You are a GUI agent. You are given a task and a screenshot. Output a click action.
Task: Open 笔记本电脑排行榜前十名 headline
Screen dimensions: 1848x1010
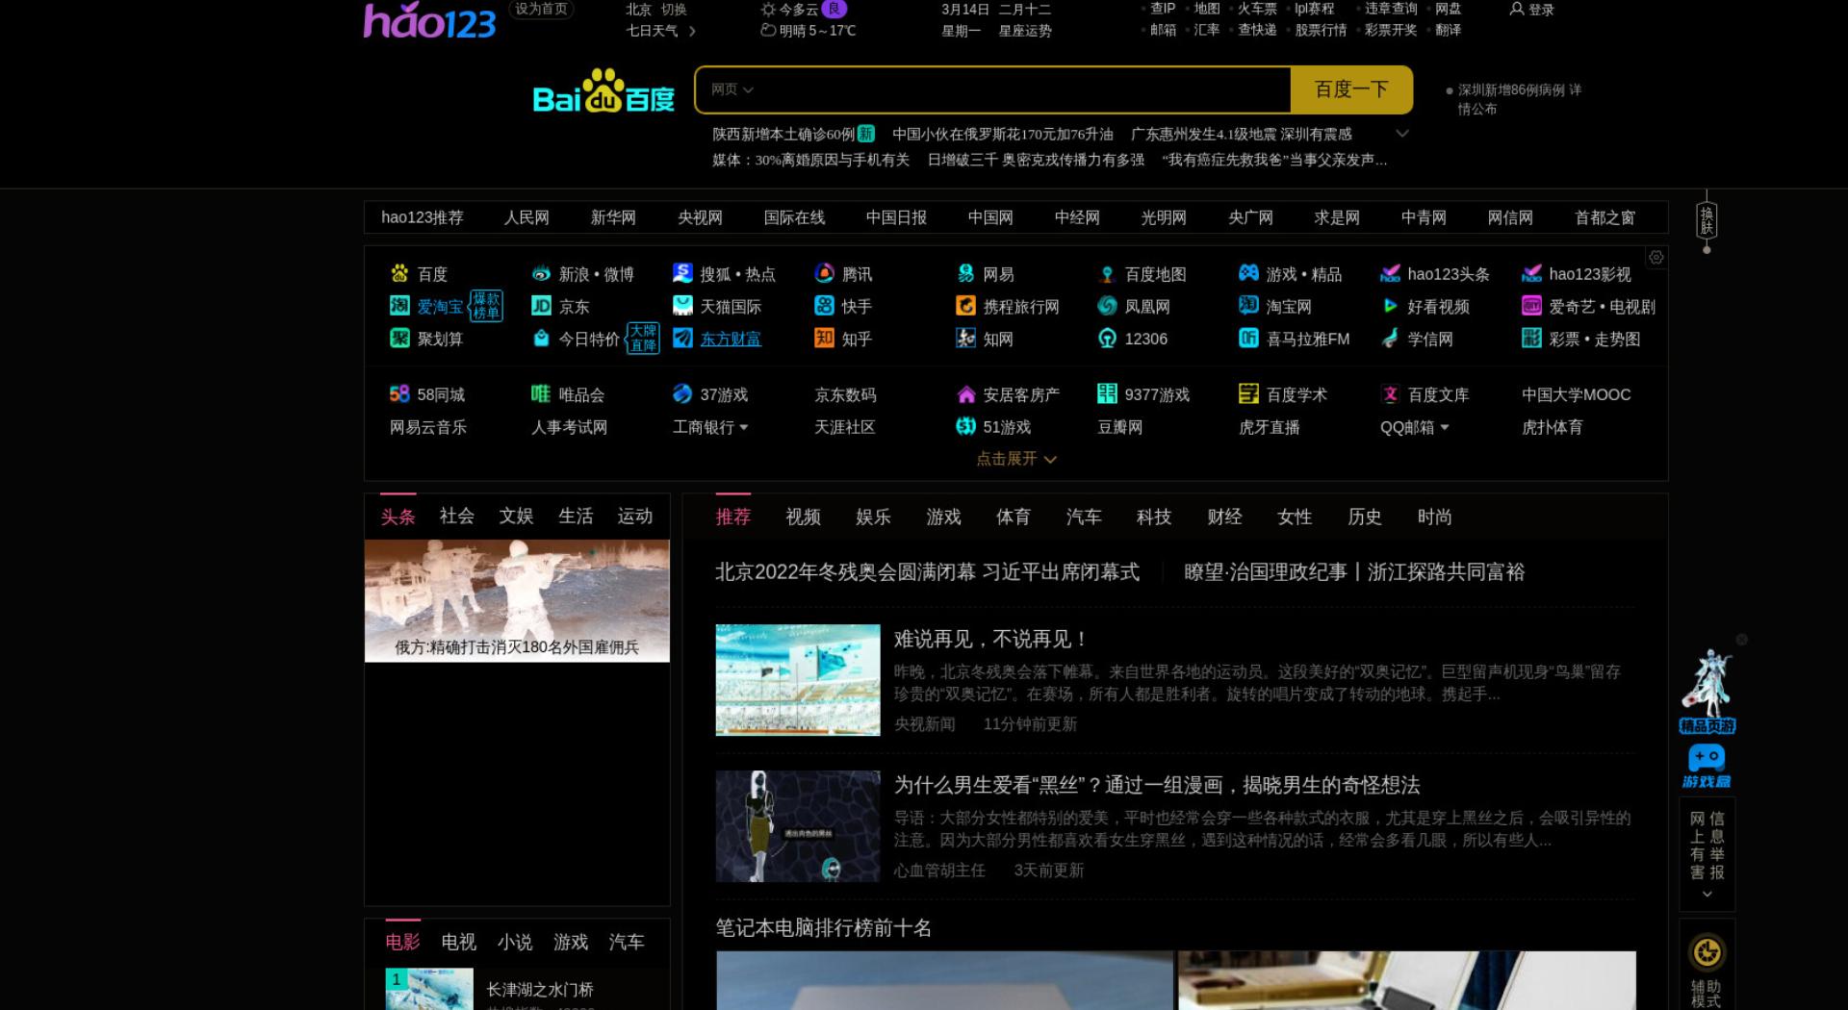(824, 928)
